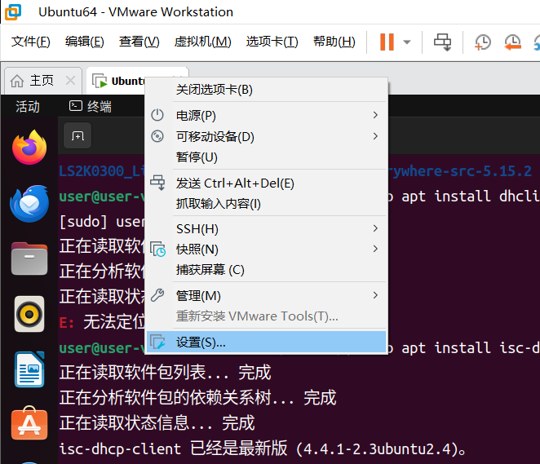Screen dimensions: 540x464
Task: Click wrench icon beside 管理(M)
Action: point(157,295)
